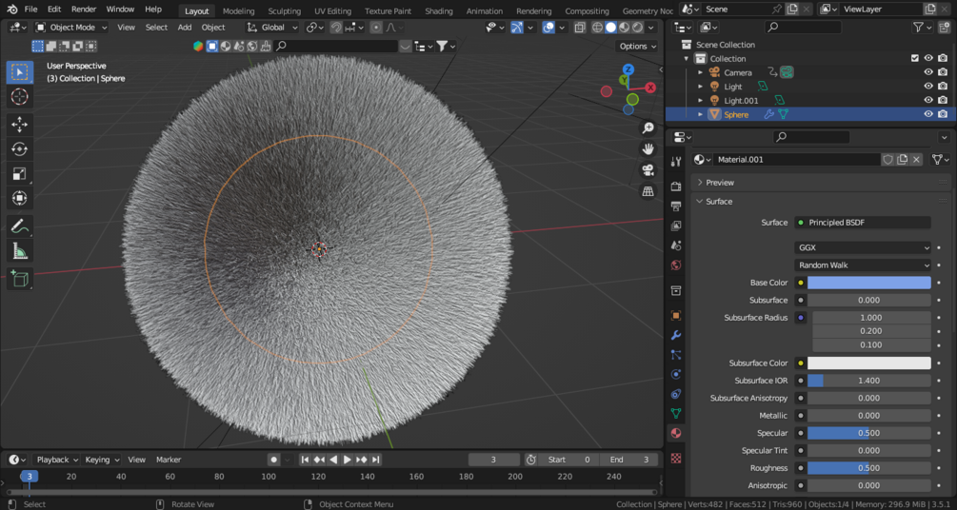Select the Rotate tool

click(x=20, y=148)
